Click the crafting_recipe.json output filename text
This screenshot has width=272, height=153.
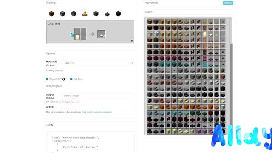[x=69, y=102]
